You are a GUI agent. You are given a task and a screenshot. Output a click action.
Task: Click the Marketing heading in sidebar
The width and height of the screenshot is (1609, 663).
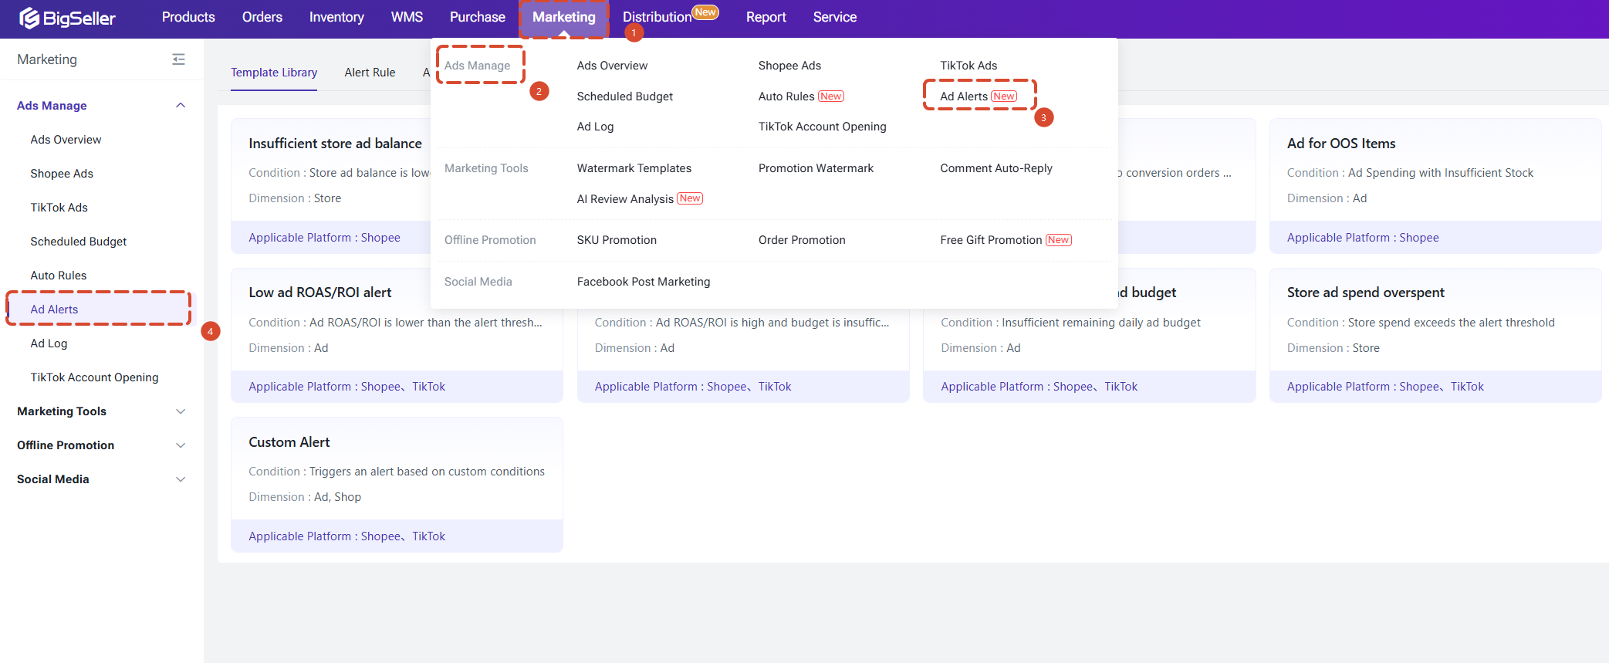[47, 59]
